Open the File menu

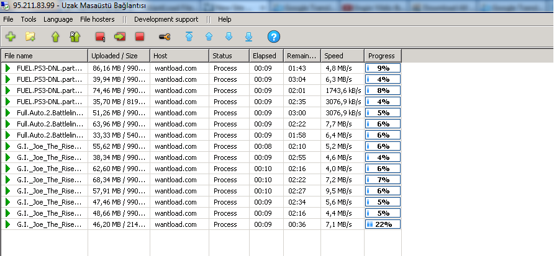pyautogui.click(x=8, y=19)
